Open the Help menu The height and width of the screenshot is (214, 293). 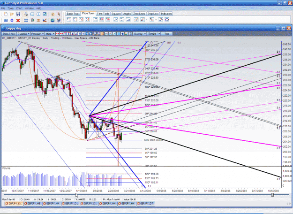(39, 8)
